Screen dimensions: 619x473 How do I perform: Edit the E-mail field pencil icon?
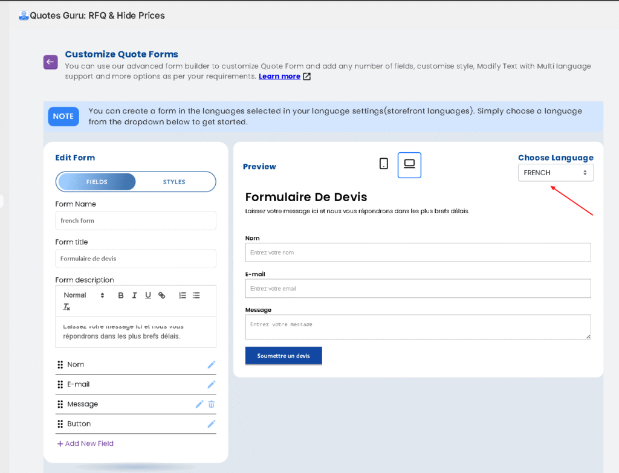coord(212,384)
